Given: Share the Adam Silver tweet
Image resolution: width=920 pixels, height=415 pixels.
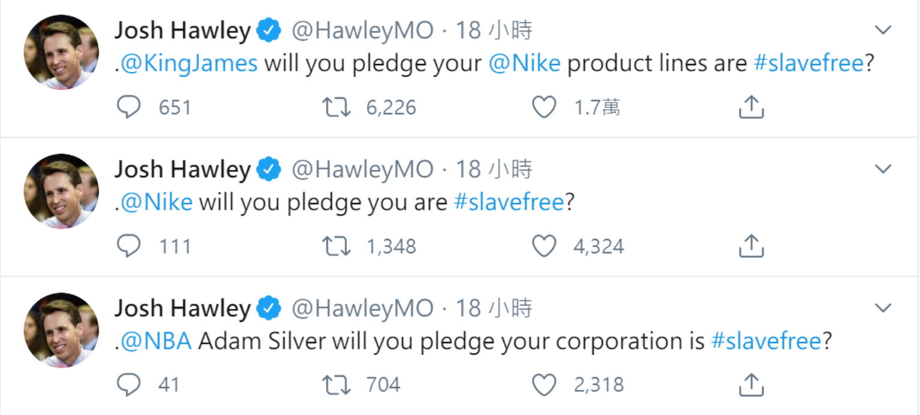Looking at the screenshot, I should [751, 384].
